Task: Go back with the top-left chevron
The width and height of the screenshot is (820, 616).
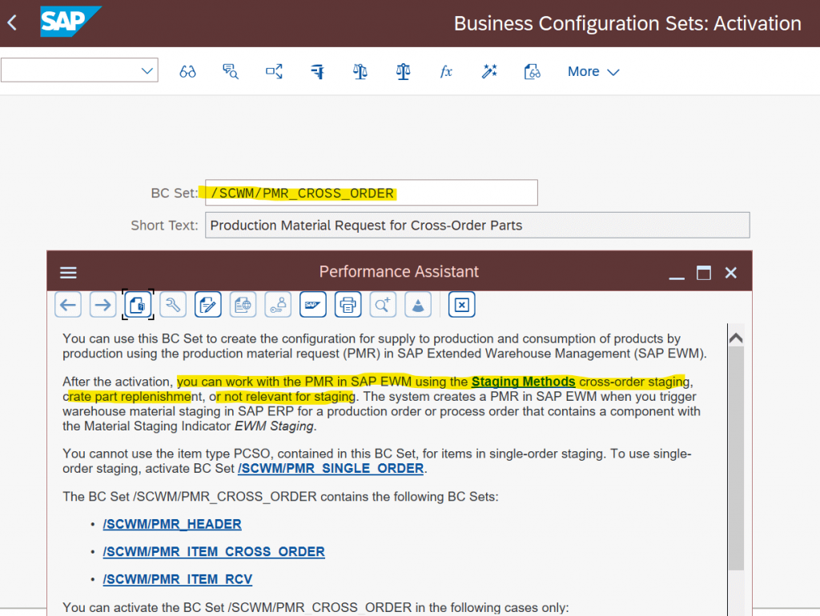Action: 13,22
